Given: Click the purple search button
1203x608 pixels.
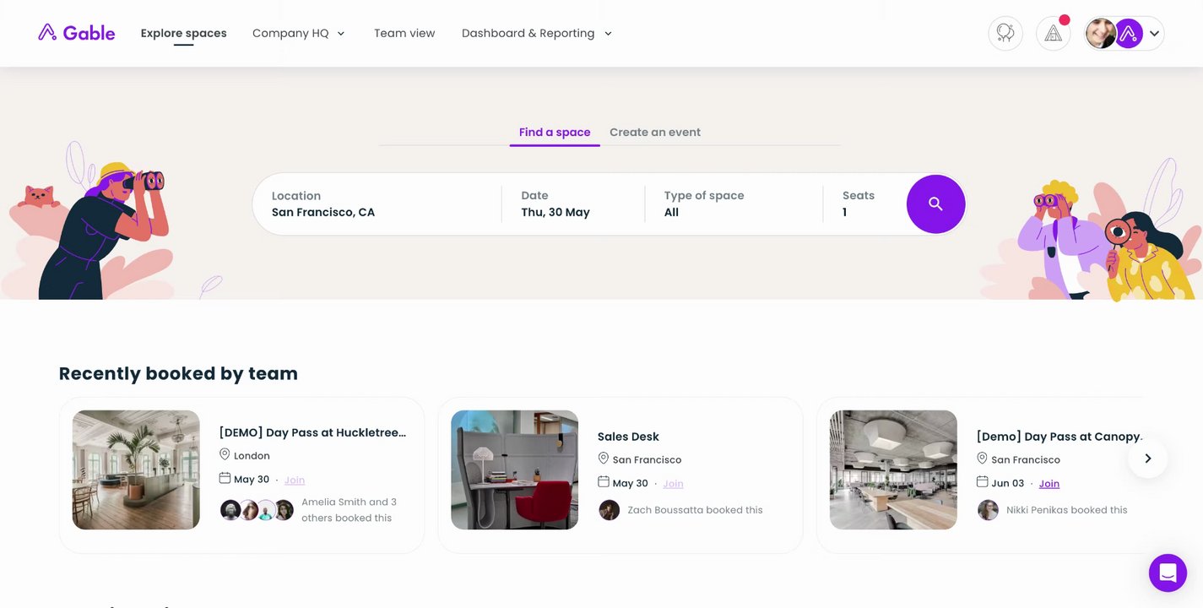Looking at the screenshot, I should point(935,204).
